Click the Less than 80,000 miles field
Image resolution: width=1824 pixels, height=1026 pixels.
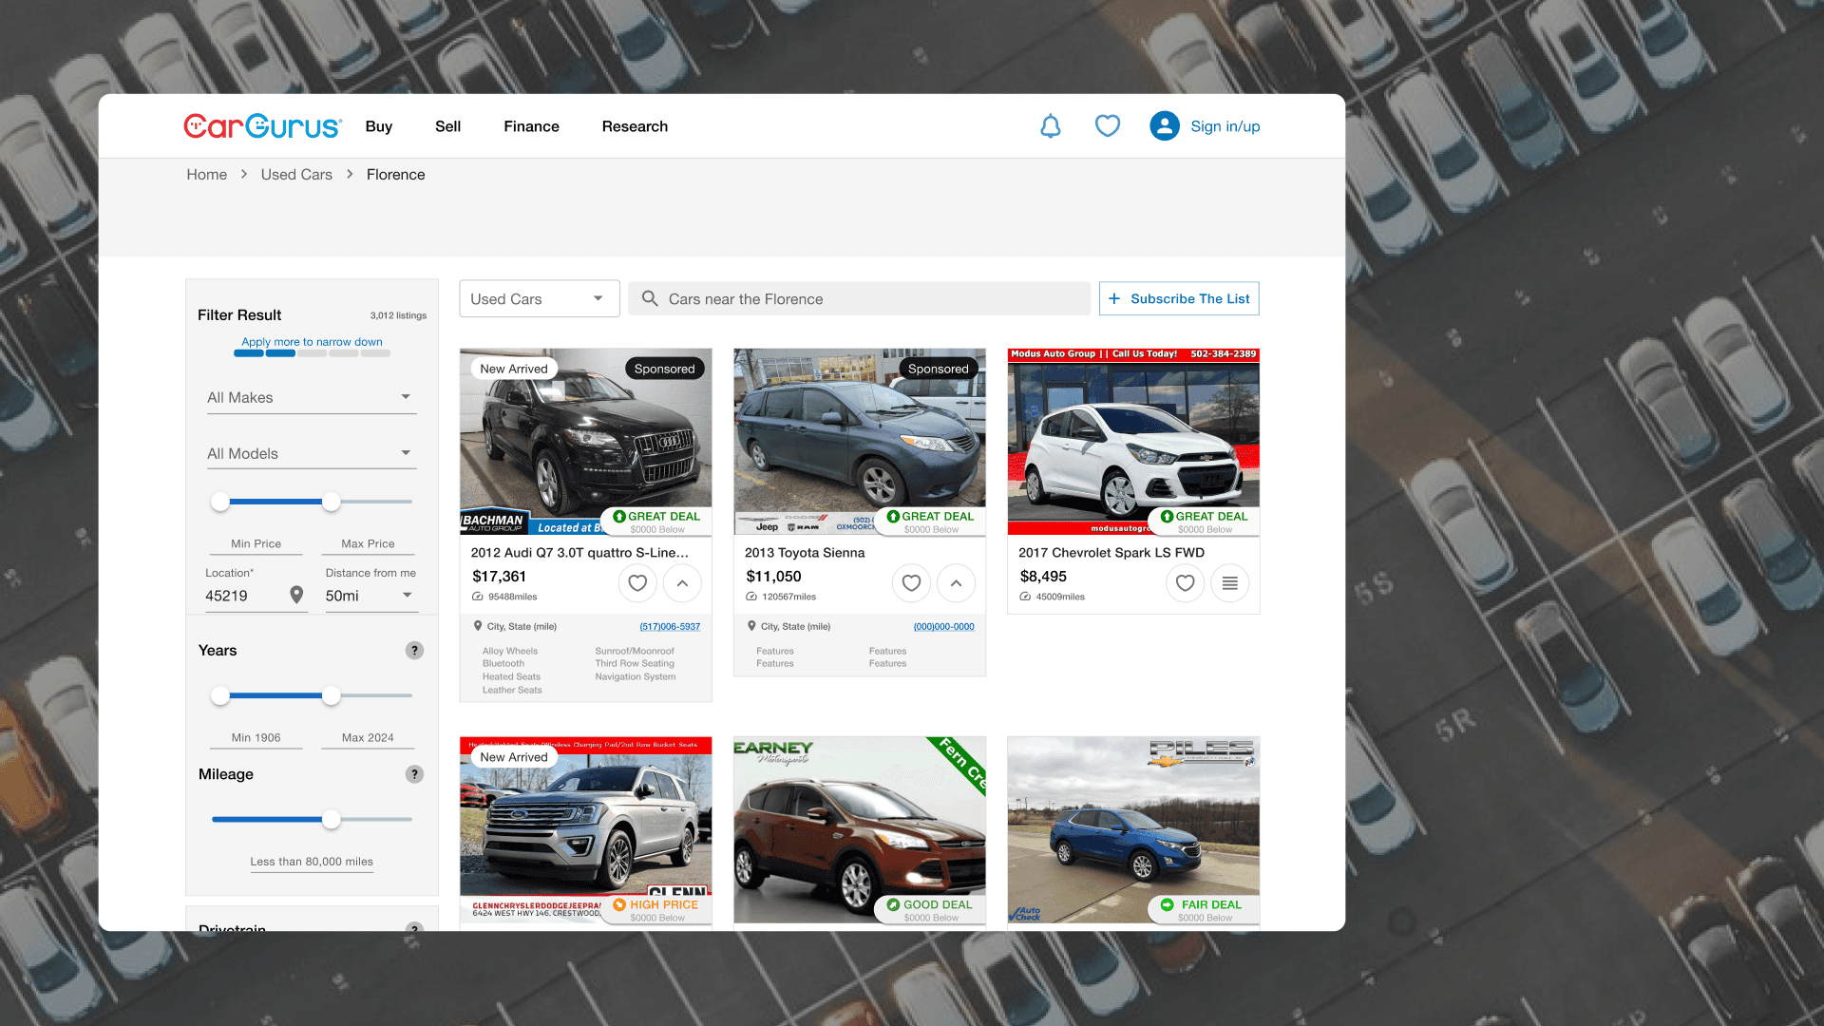point(312,862)
